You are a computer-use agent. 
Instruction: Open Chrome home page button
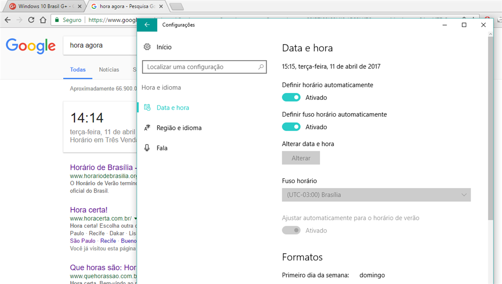[43, 20]
